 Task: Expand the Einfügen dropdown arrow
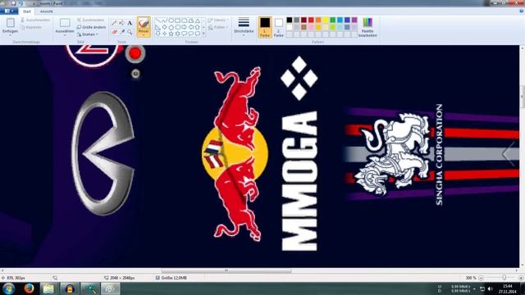click(11, 34)
